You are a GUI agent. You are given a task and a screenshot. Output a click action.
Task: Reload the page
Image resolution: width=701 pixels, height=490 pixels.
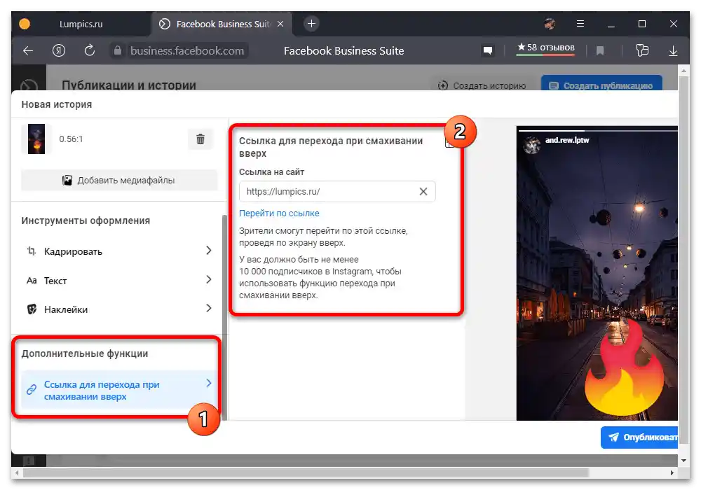point(90,50)
